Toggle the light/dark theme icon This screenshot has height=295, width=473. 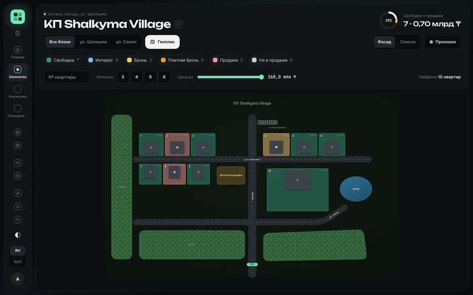click(x=18, y=235)
